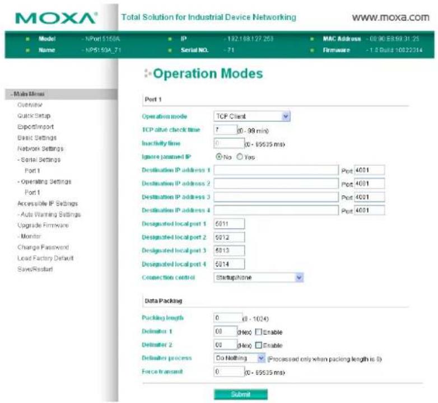Enable the Delimiter 2 checkbox
Screen dimensions: 438x403
click(259, 345)
